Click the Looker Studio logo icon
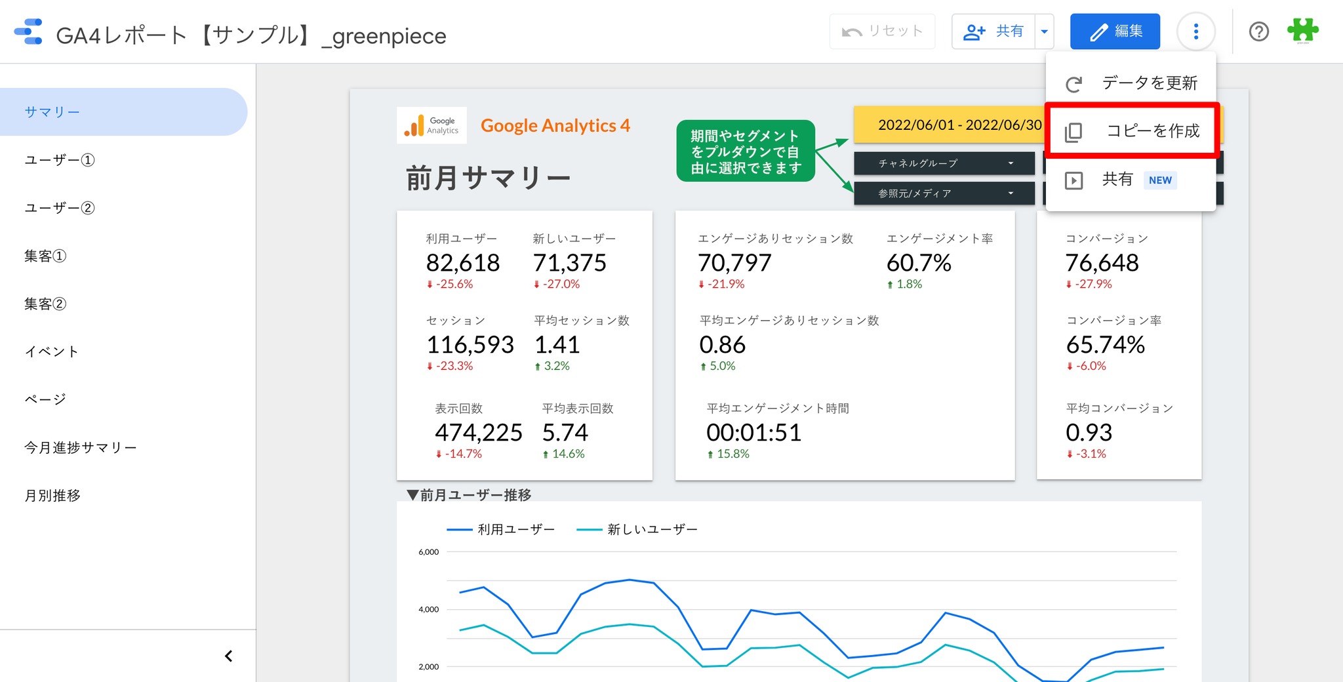This screenshot has height=682, width=1343. (x=28, y=31)
